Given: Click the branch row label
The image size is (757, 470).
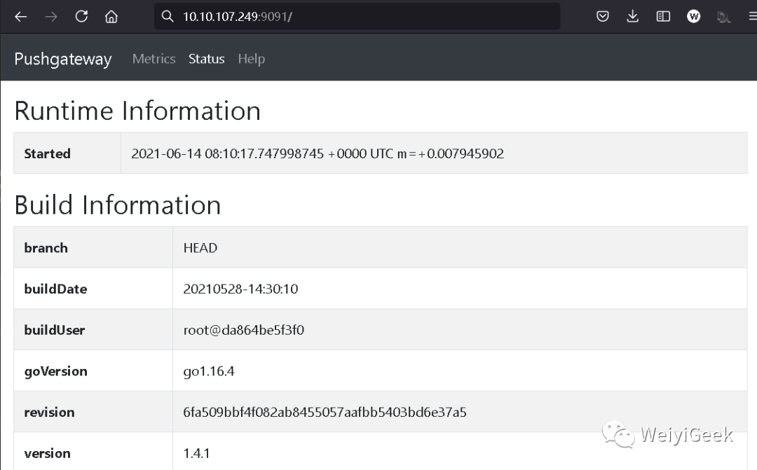Looking at the screenshot, I should [x=46, y=248].
